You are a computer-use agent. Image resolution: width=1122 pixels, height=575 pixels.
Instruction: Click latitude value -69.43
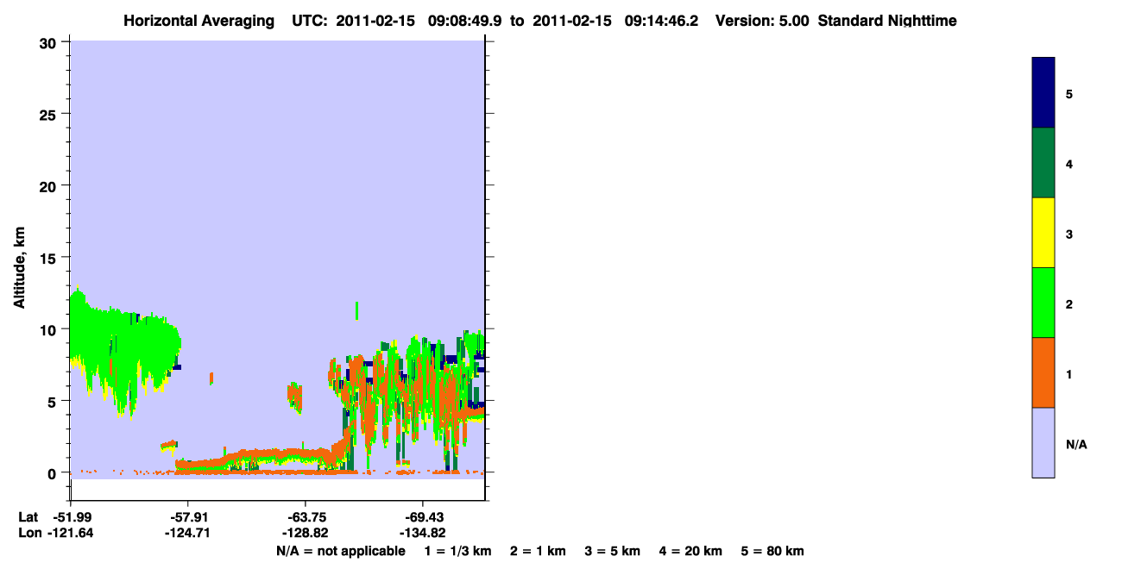click(422, 517)
